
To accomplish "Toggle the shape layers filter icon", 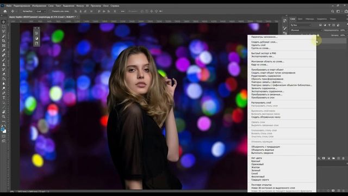I will [x=333, y=25].
